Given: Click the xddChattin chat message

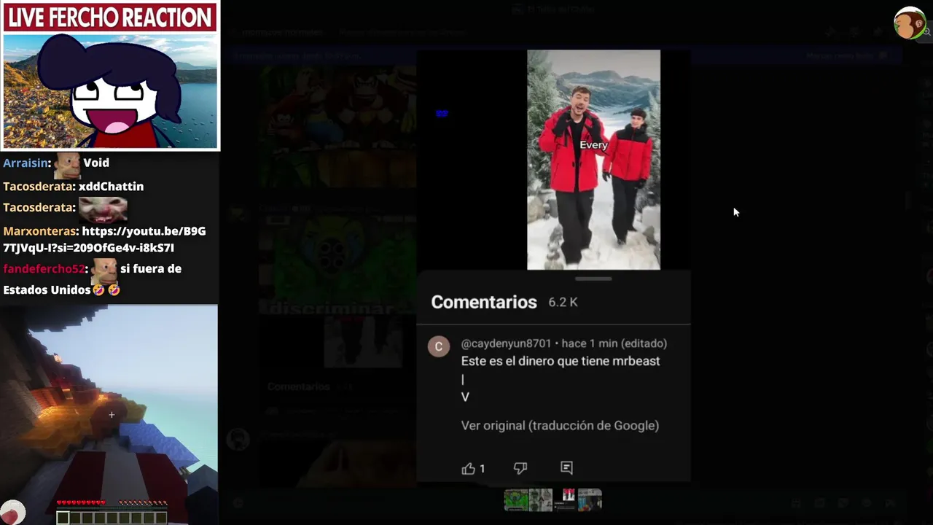Looking at the screenshot, I should point(112,186).
